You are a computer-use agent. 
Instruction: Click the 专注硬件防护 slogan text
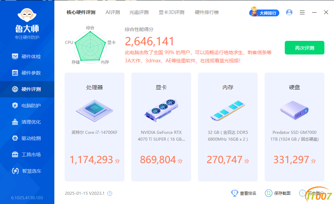click(27, 37)
